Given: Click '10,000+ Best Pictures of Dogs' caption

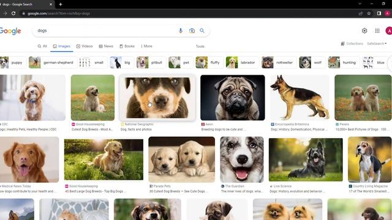Looking at the screenshot, I should coord(363,130).
